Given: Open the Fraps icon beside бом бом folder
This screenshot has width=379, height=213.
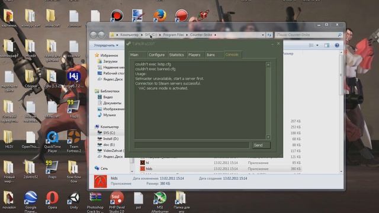Looking at the screenshot, I should [x=52, y=169].
